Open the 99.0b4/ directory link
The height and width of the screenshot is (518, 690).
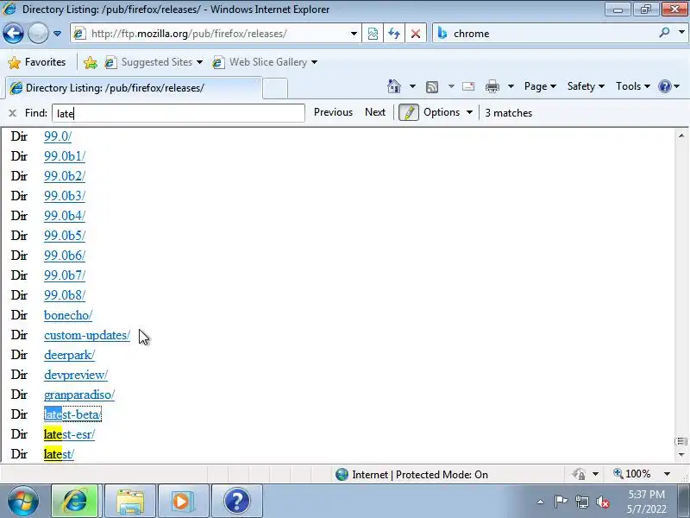(65, 216)
